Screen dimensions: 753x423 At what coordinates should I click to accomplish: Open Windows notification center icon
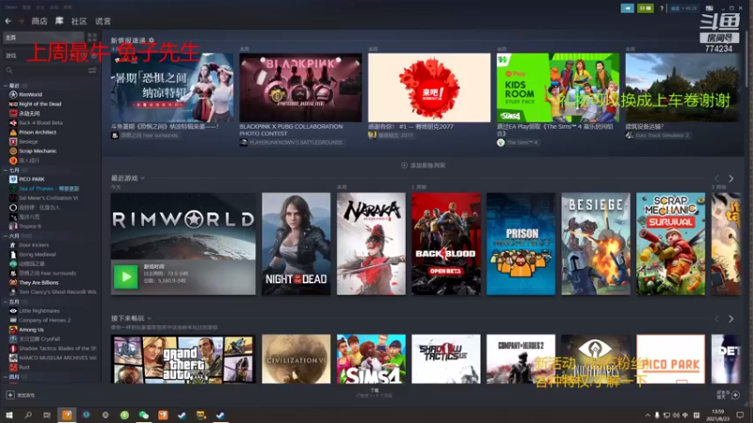(740, 415)
